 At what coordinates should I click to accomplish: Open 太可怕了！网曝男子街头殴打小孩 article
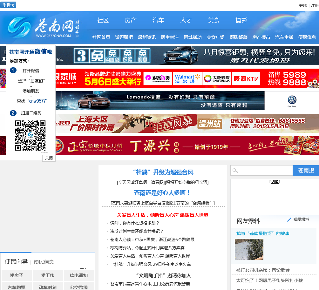pos(269,280)
